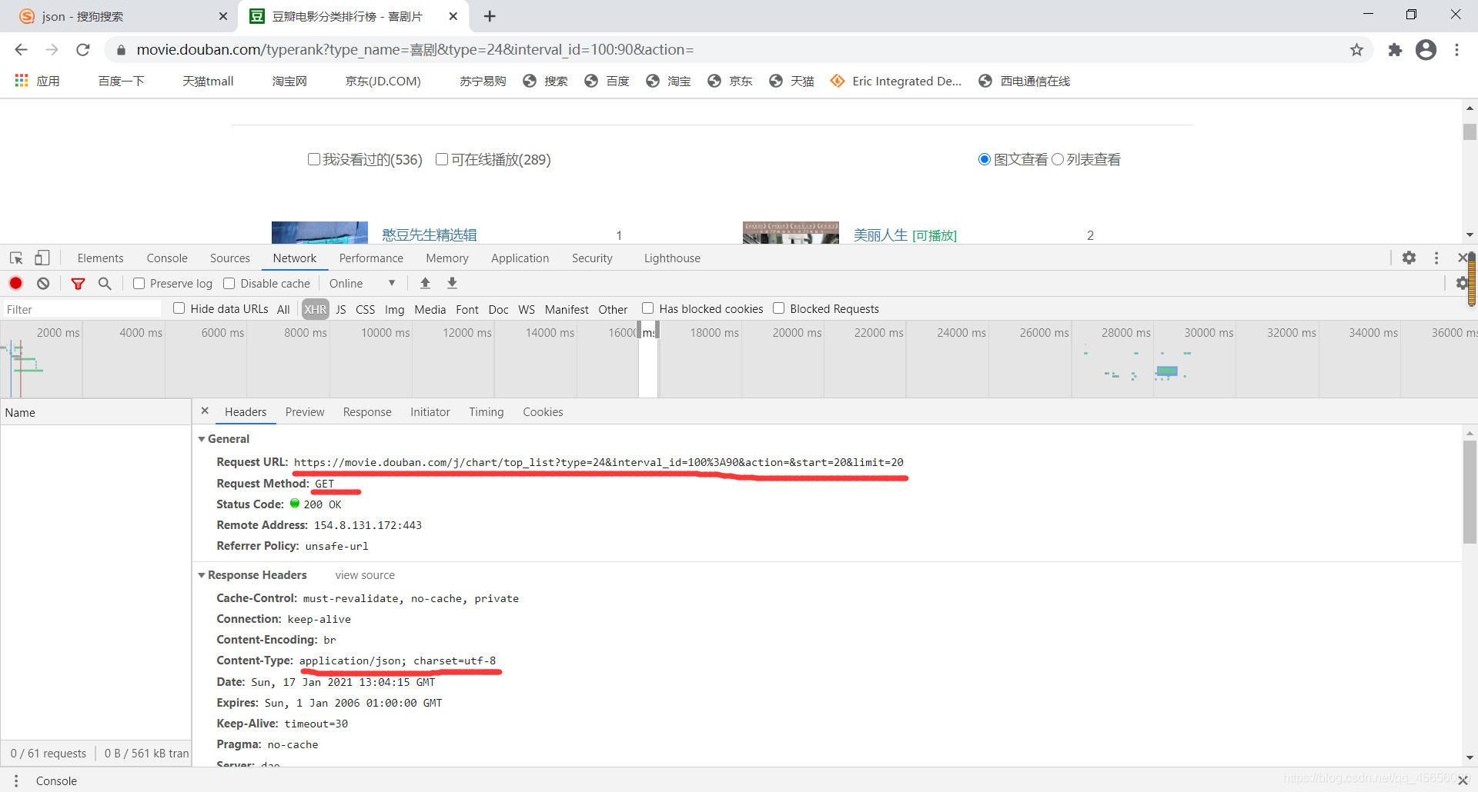Click the page vertical scrollbar thumb
This screenshot has width=1478, height=792.
(1470, 131)
